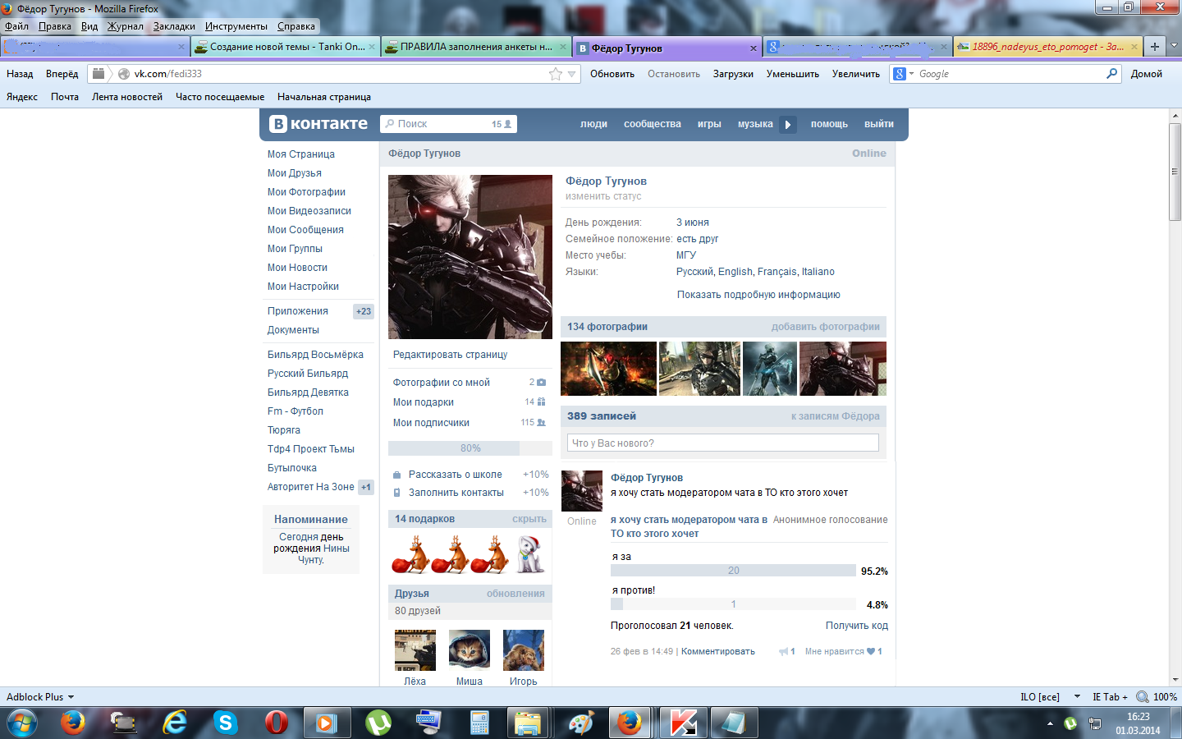Open the Инструменты menu

236,26
